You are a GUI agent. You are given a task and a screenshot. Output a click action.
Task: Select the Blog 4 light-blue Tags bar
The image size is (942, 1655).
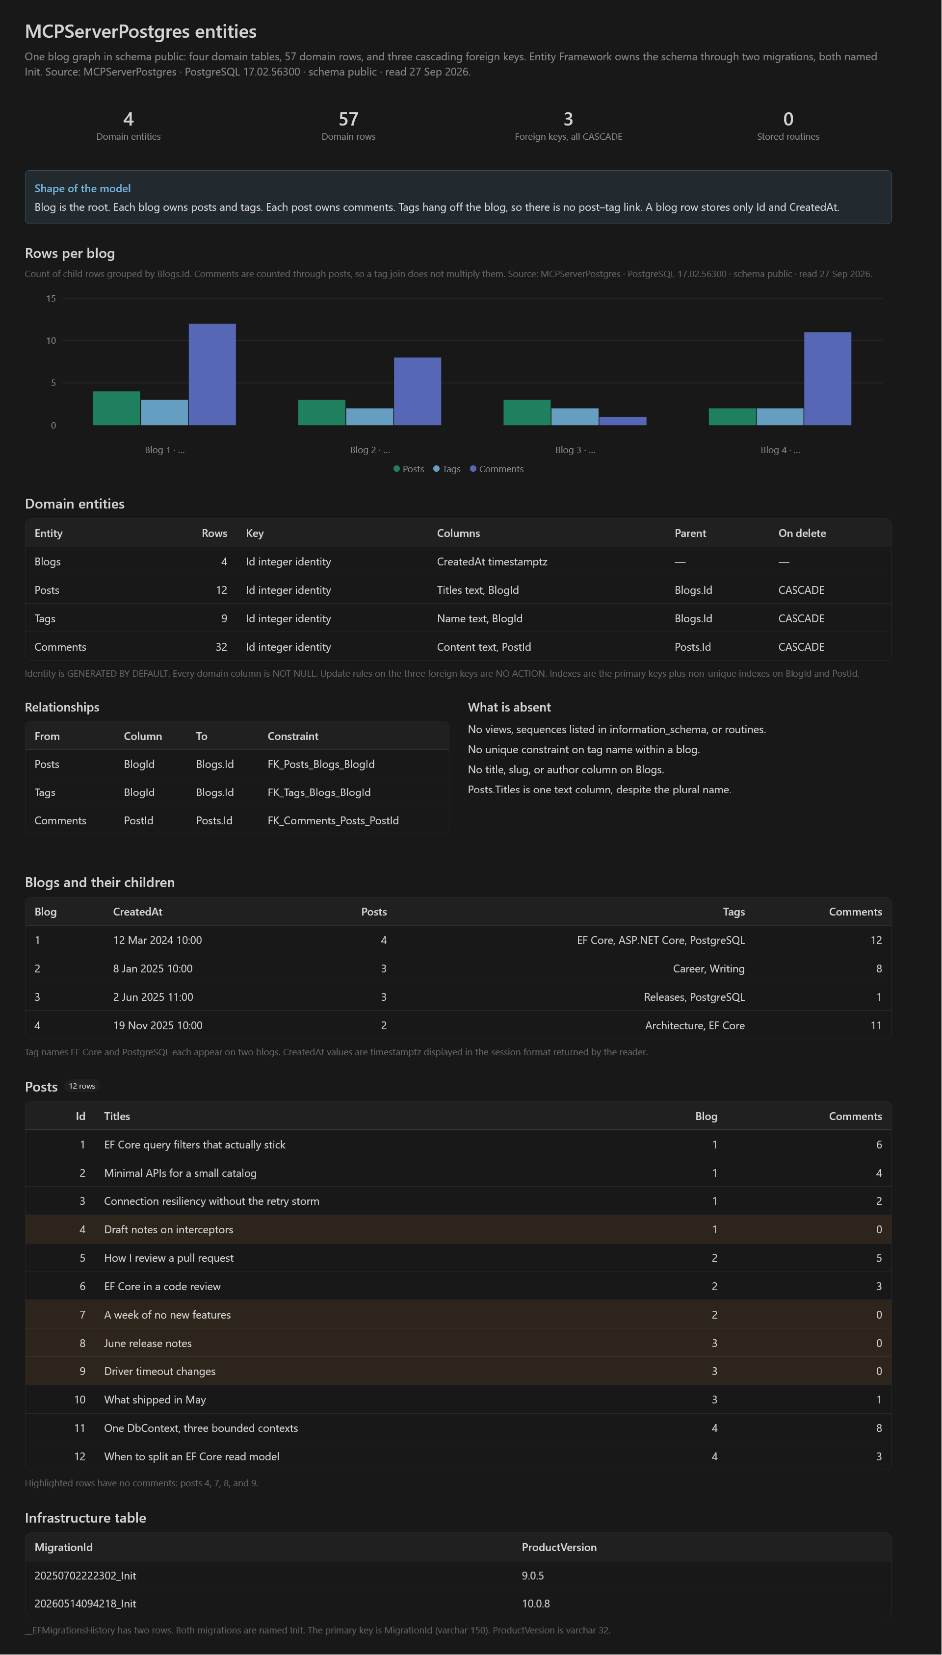click(x=780, y=416)
